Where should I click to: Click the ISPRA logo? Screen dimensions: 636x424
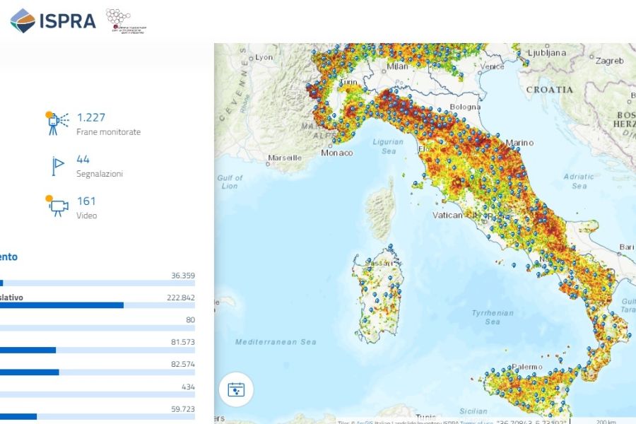(53, 20)
